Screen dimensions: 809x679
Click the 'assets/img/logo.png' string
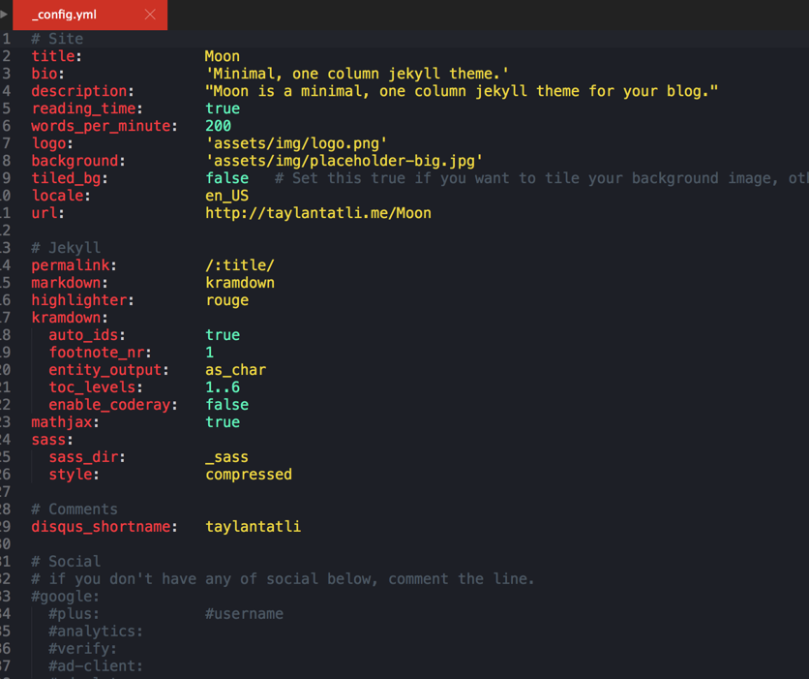coord(295,143)
